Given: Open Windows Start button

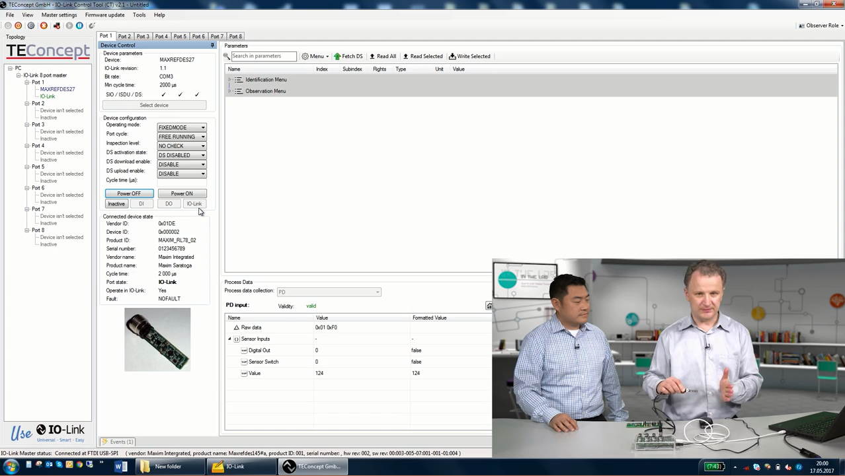Looking at the screenshot, I should [x=11, y=467].
